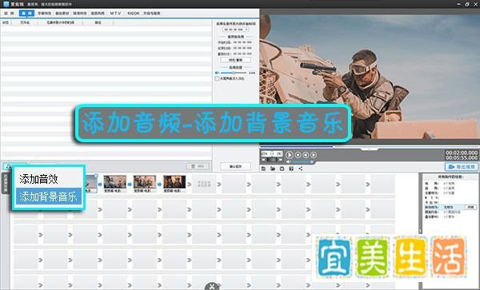
Task: Adjust the audio volume slider in the settings panel
Action: [x=234, y=73]
